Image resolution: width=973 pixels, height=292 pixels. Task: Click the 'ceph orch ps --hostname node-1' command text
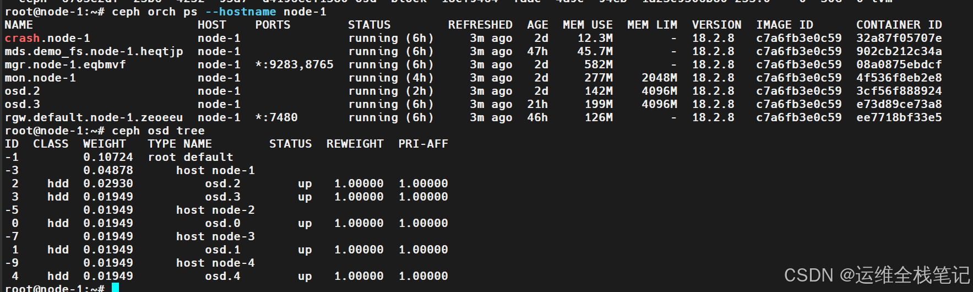click(219, 12)
